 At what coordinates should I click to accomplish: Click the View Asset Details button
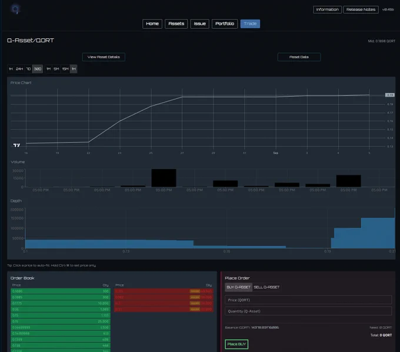104,57
